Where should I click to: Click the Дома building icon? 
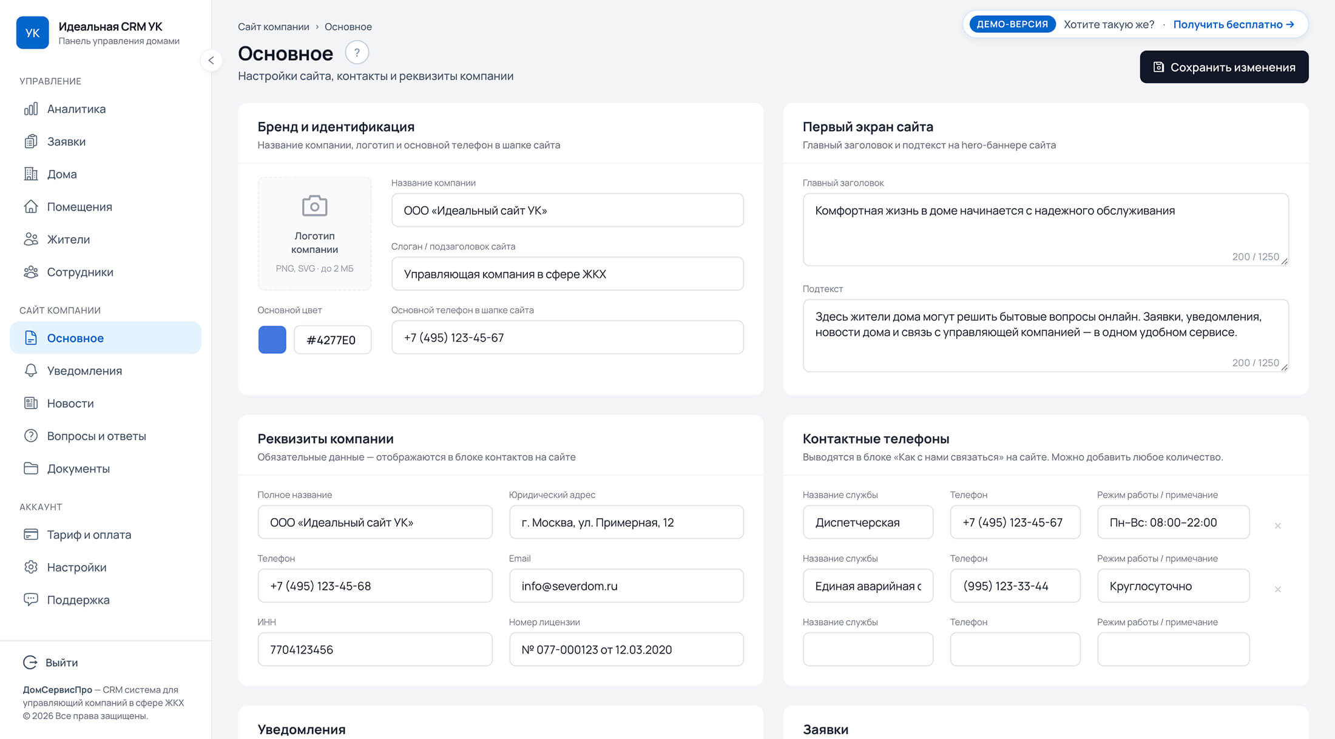click(31, 174)
